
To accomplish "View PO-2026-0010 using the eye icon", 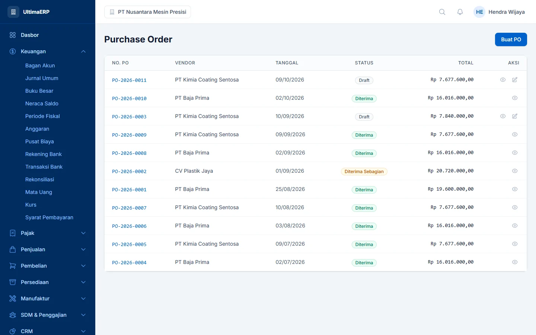I will pyautogui.click(x=515, y=98).
